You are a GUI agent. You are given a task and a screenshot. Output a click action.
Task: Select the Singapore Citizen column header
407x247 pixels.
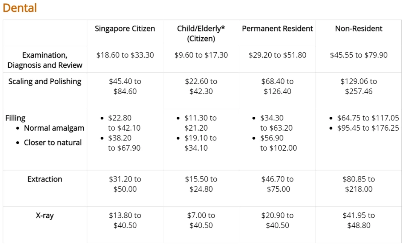pyautogui.click(x=125, y=29)
